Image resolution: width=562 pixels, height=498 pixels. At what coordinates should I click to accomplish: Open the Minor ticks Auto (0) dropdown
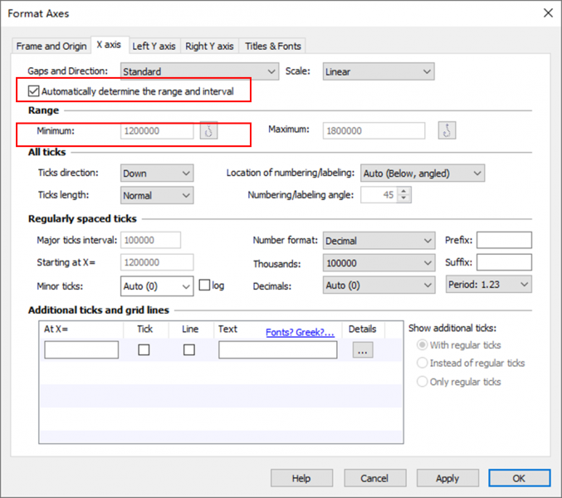(x=157, y=286)
